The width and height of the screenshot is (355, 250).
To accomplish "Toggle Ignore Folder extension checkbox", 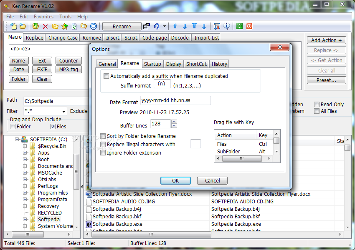I will point(103,153).
